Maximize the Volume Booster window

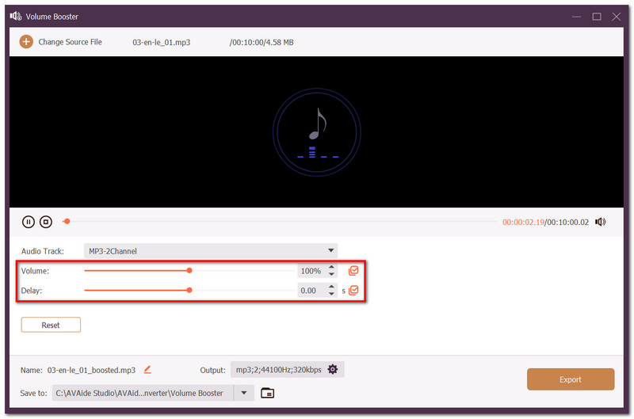[x=597, y=17]
